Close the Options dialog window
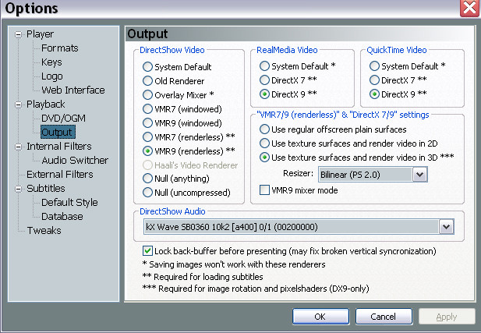481x333 pixels. [x=469, y=8]
